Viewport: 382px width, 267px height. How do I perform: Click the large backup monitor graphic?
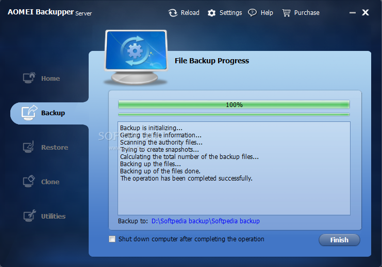coord(136,58)
